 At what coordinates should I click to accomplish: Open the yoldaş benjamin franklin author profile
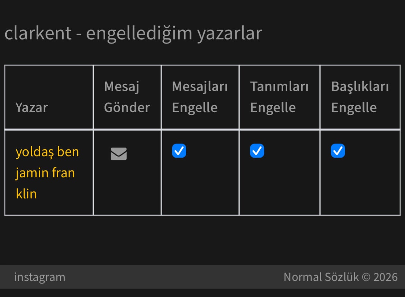click(x=47, y=172)
